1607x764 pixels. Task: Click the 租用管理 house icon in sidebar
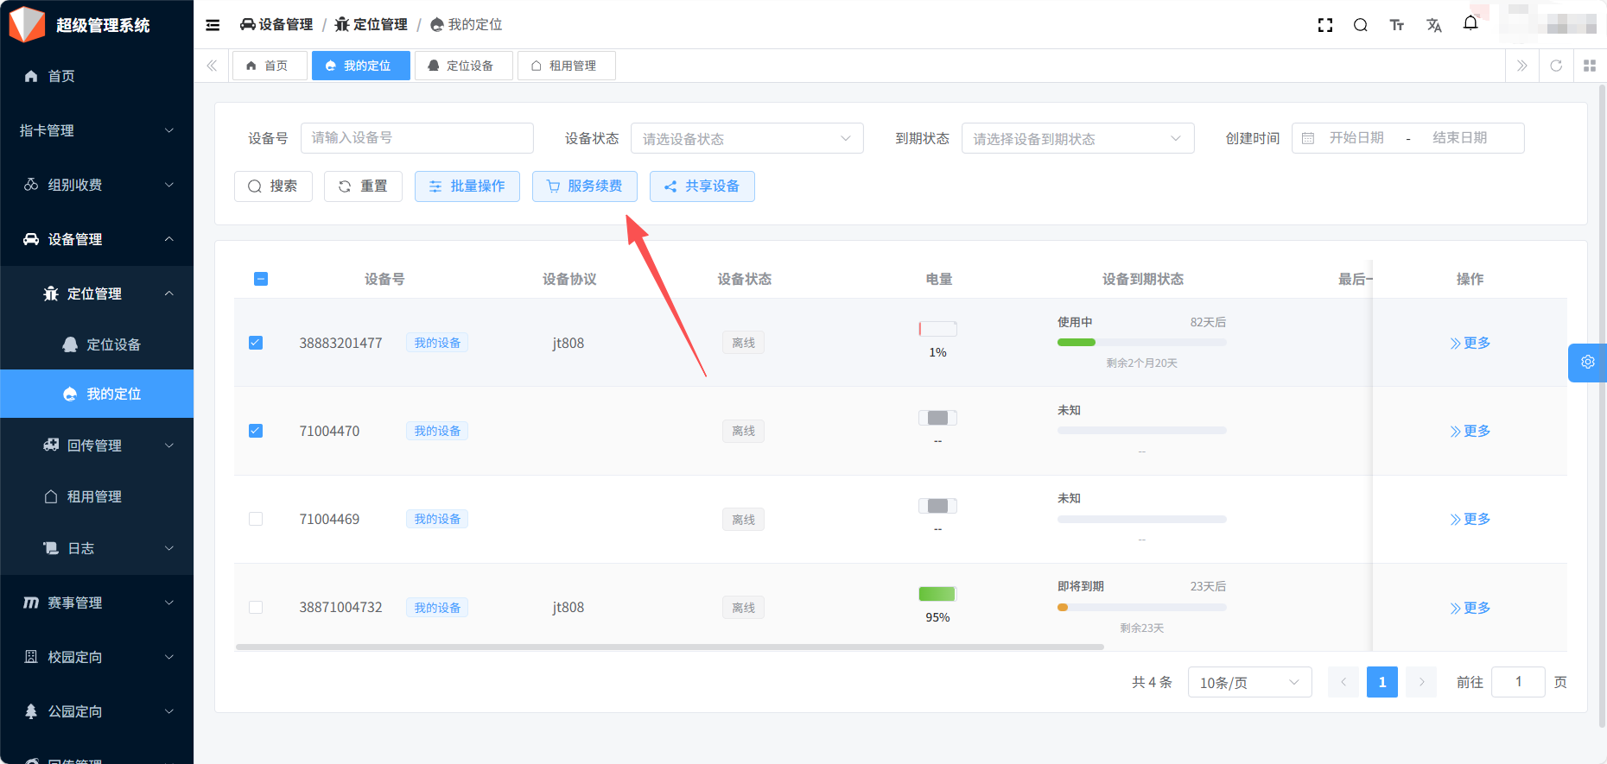coord(51,496)
